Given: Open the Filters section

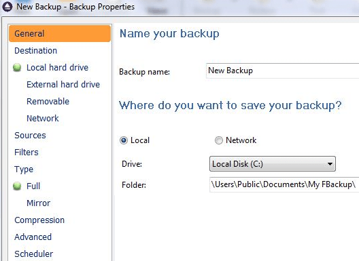Looking at the screenshot, I should (x=27, y=152).
